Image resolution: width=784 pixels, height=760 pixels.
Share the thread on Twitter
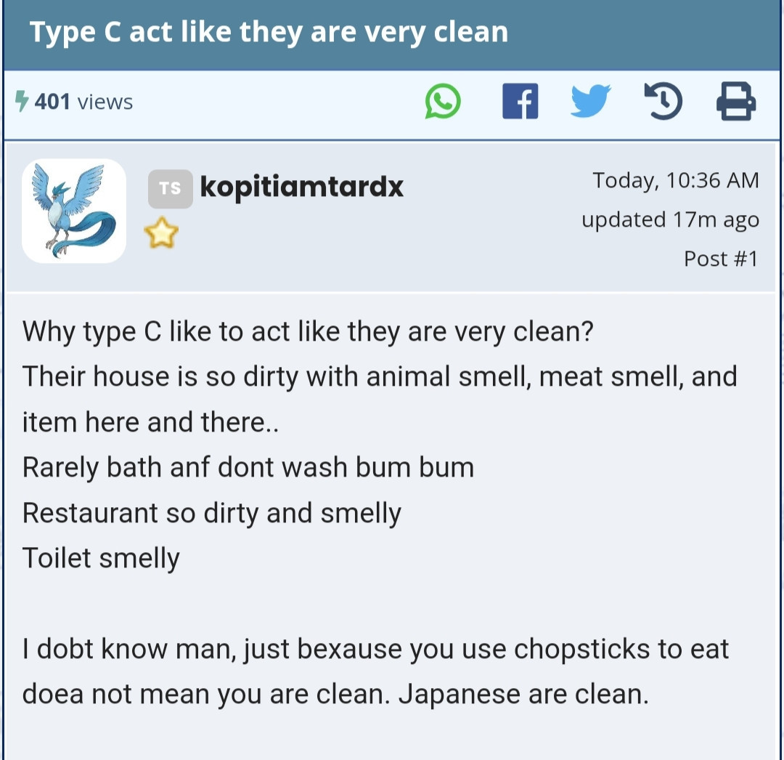point(592,102)
